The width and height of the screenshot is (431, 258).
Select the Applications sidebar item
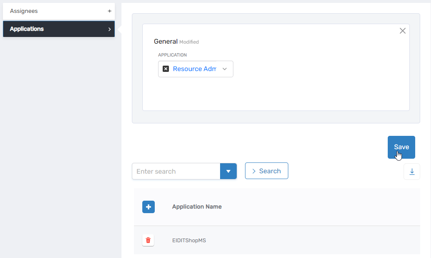tap(27, 29)
